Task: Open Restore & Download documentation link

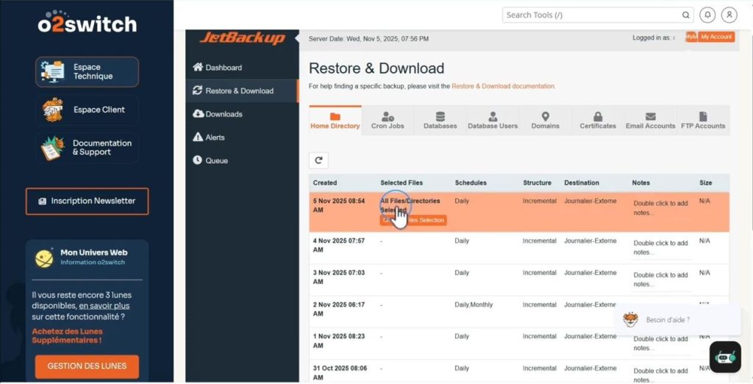Action: click(503, 87)
